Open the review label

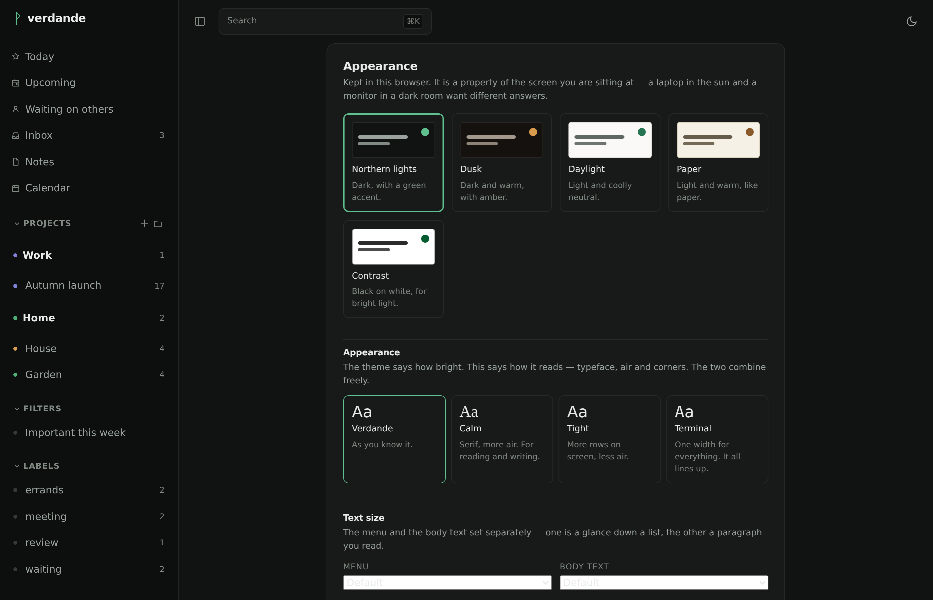(x=89, y=543)
